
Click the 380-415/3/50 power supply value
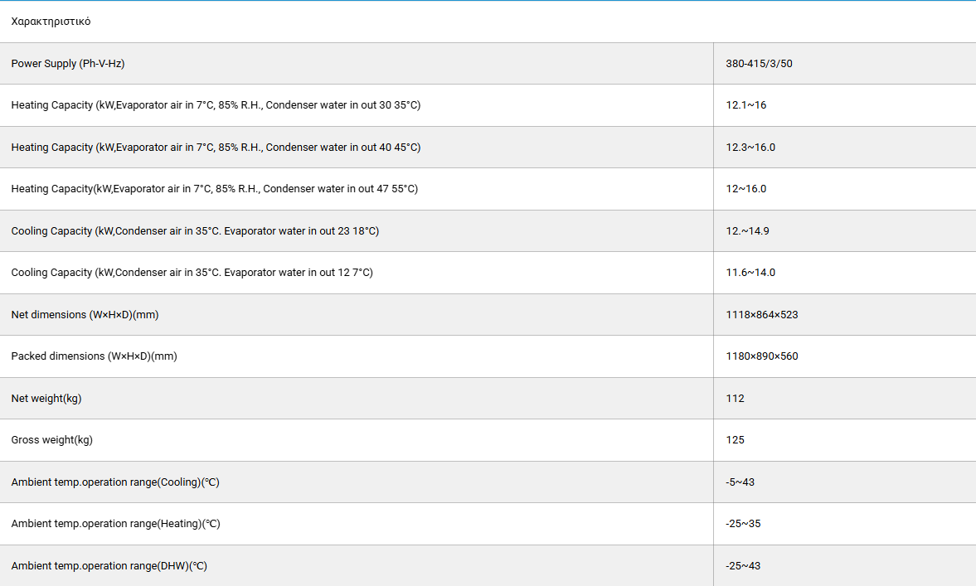(x=759, y=63)
